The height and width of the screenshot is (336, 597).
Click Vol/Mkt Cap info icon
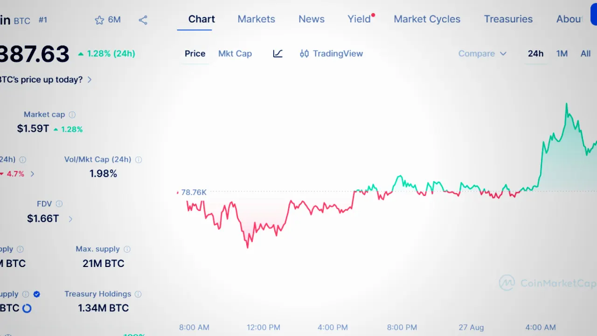click(x=139, y=160)
